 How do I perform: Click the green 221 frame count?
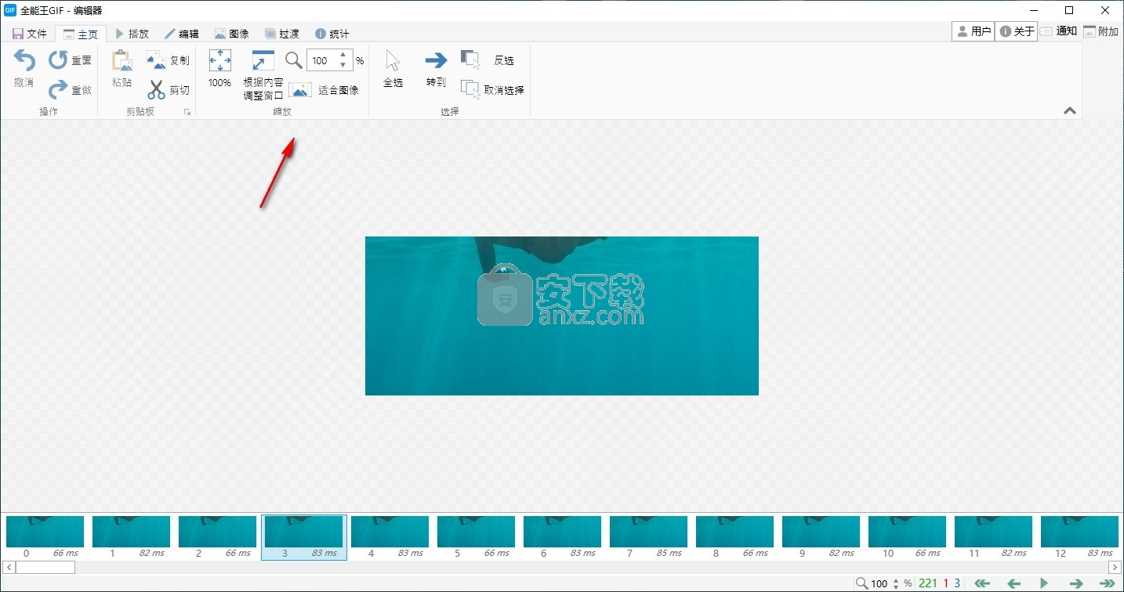(927, 583)
